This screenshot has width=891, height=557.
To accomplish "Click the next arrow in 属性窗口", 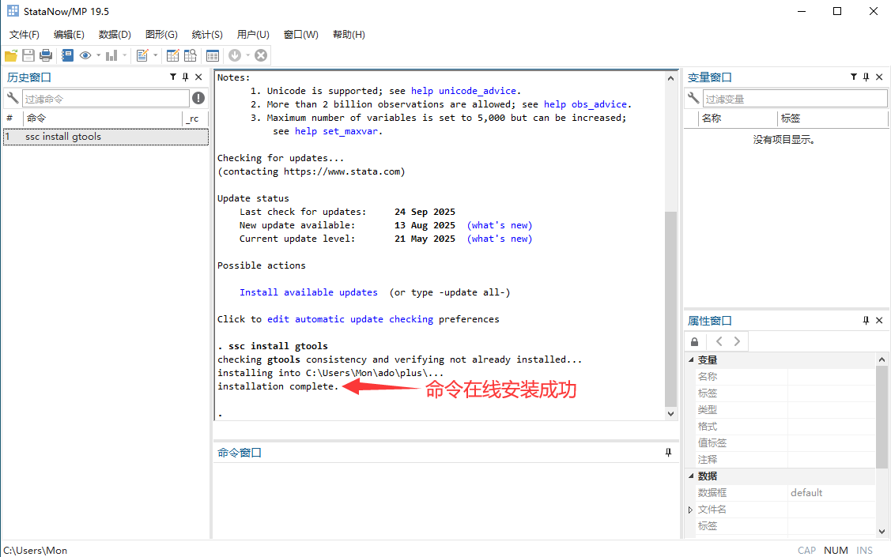I will [737, 341].
